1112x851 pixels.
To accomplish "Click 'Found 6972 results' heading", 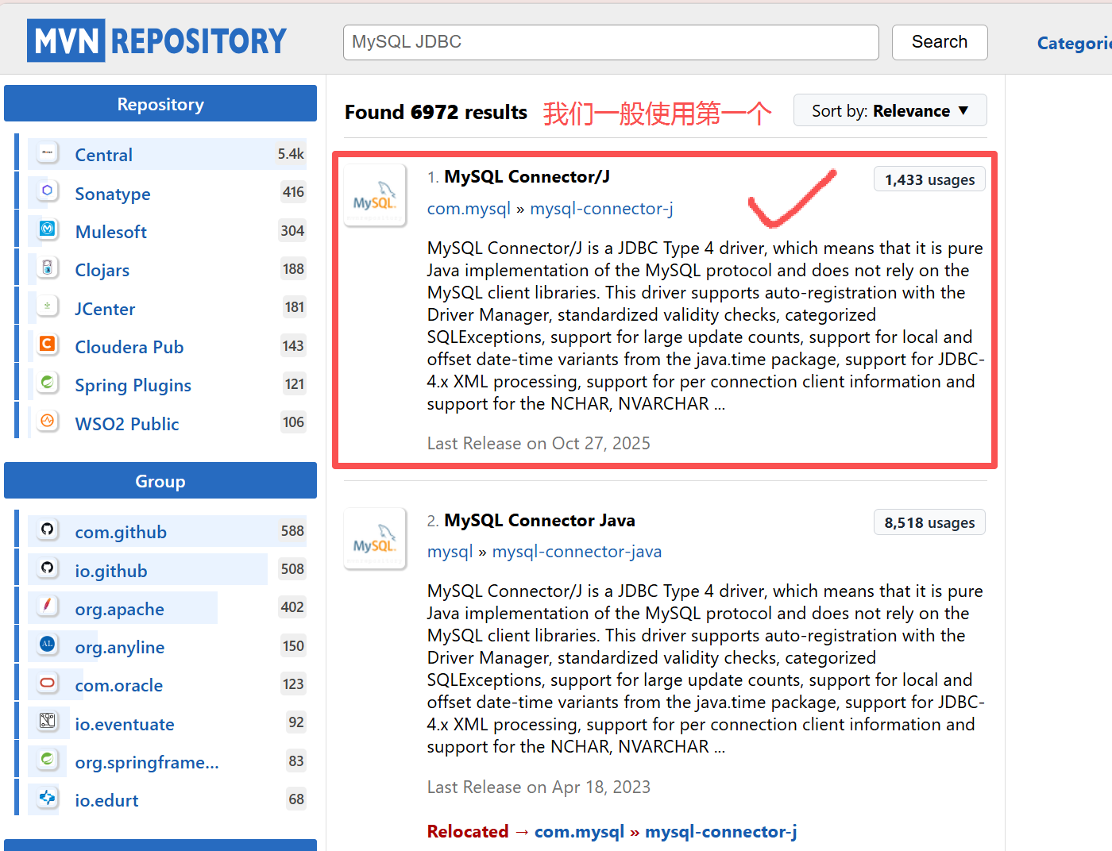I will (436, 112).
